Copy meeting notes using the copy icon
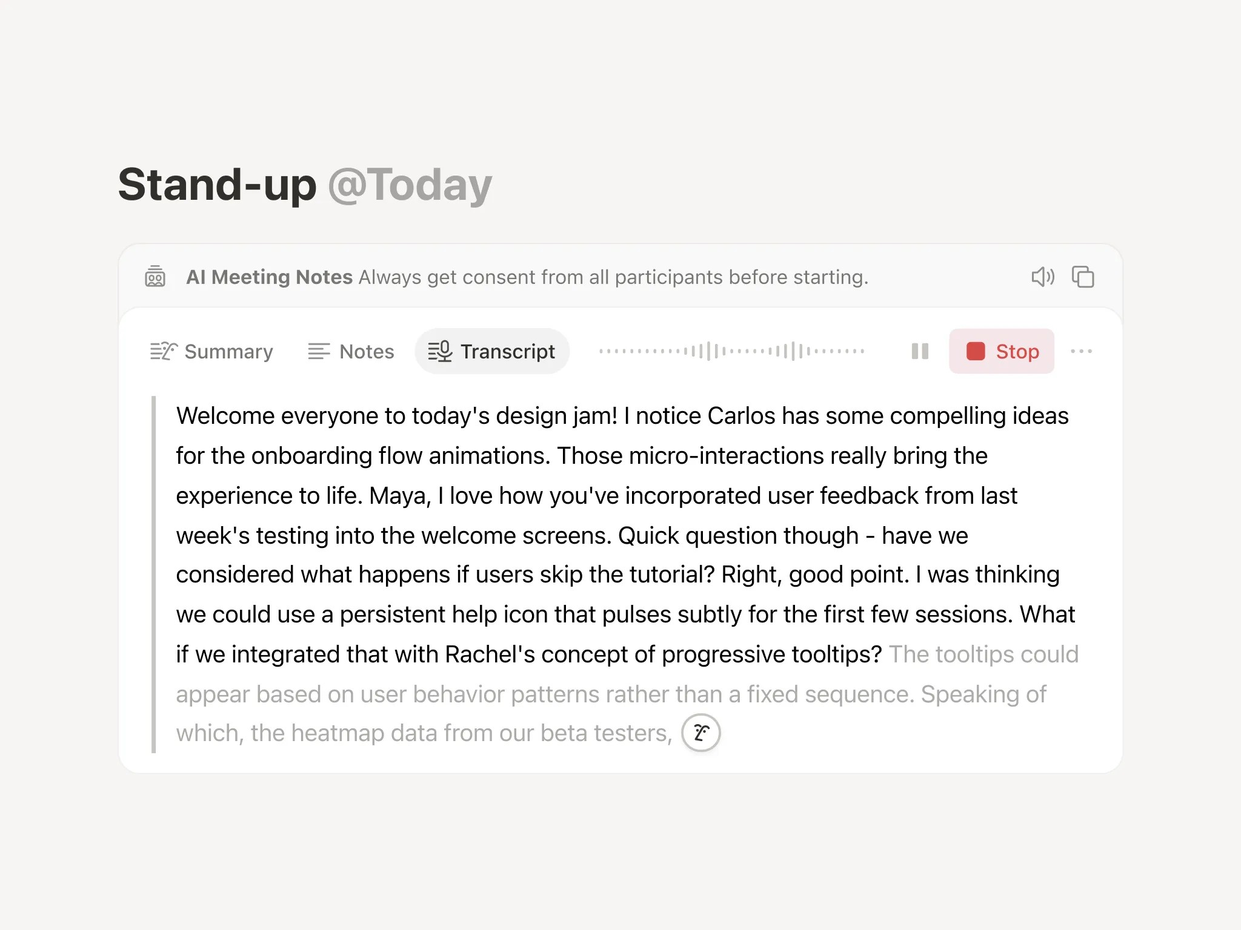 pos(1083,277)
